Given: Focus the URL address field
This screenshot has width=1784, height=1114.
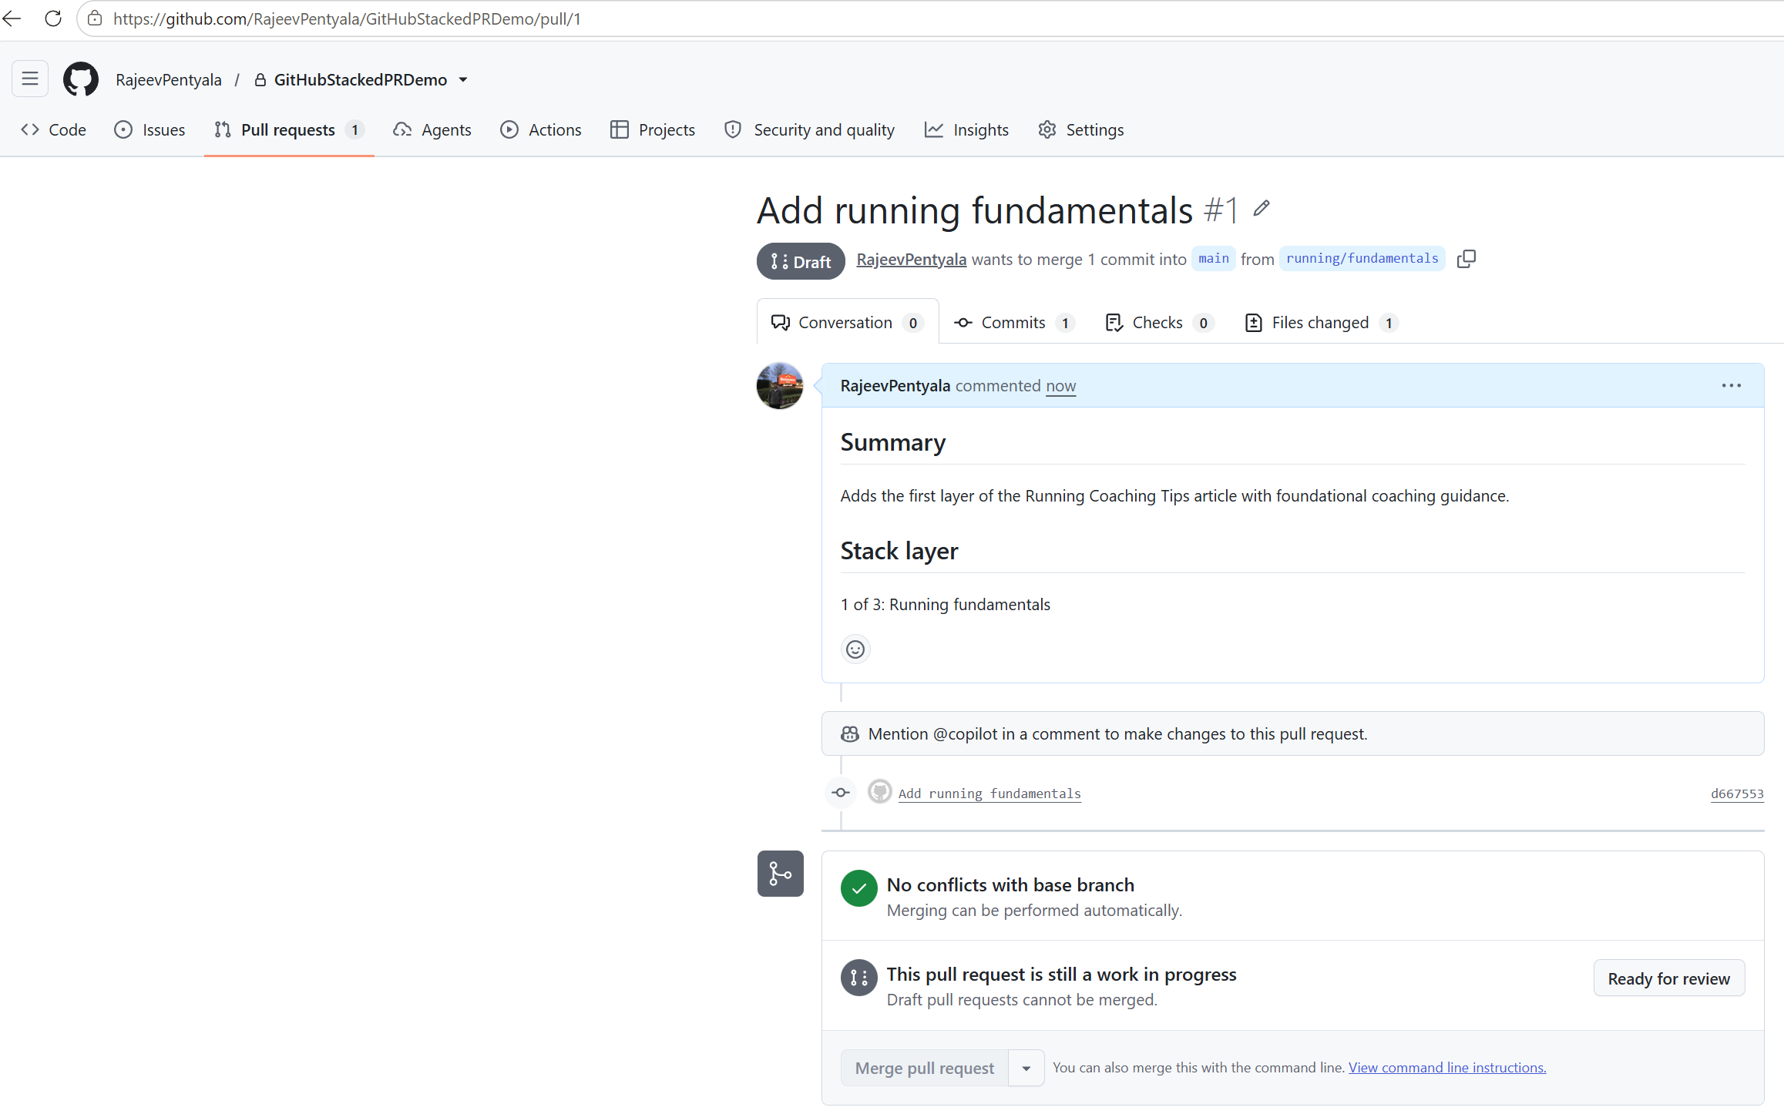Looking at the screenshot, I should click(925, 18).
